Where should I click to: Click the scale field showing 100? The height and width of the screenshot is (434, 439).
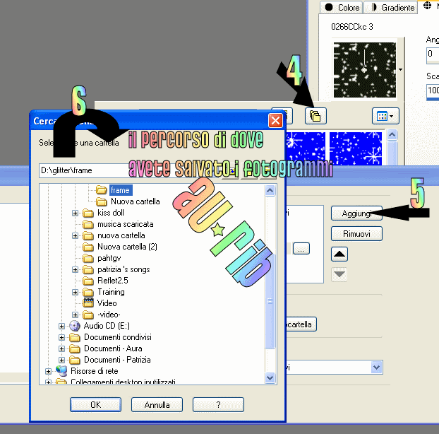point(433,90)
